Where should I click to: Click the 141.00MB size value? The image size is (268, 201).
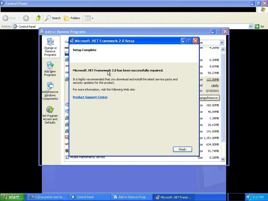coord(213,131)
